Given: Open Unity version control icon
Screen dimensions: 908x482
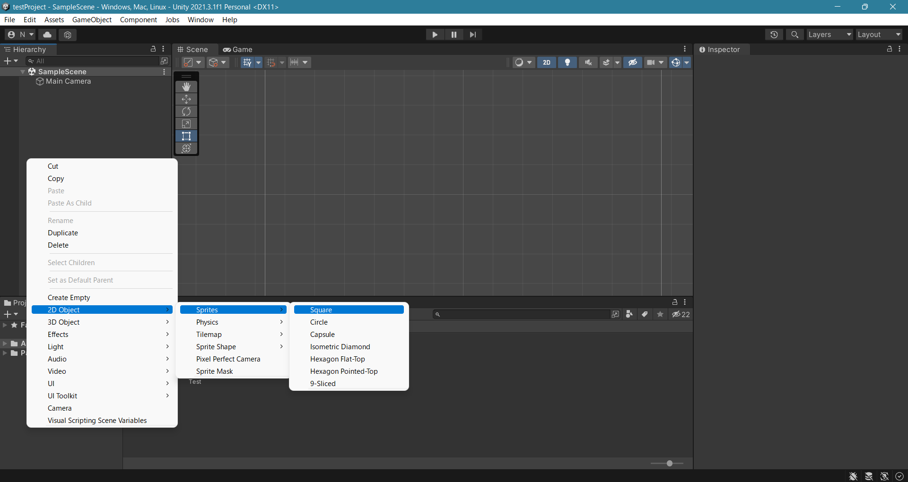Looking at the screenshot, I should [x=68, y=34].
